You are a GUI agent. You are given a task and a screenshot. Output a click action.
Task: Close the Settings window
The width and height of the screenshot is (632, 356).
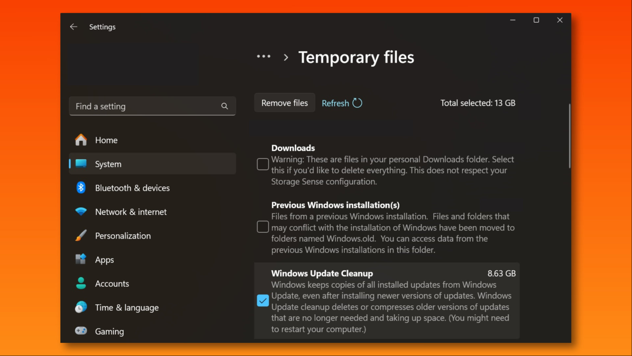(560, 20)
